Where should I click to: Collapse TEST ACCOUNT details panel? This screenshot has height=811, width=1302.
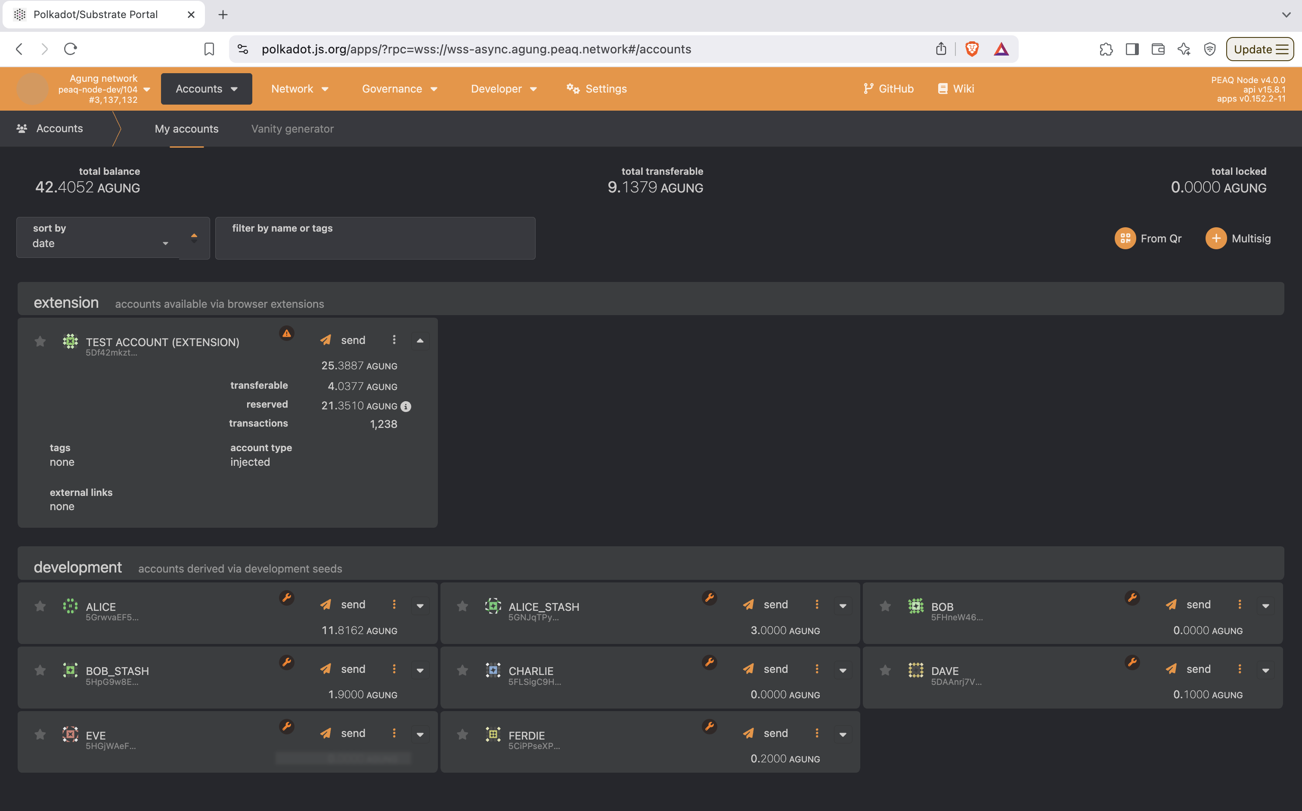click(x=420, y=340)
